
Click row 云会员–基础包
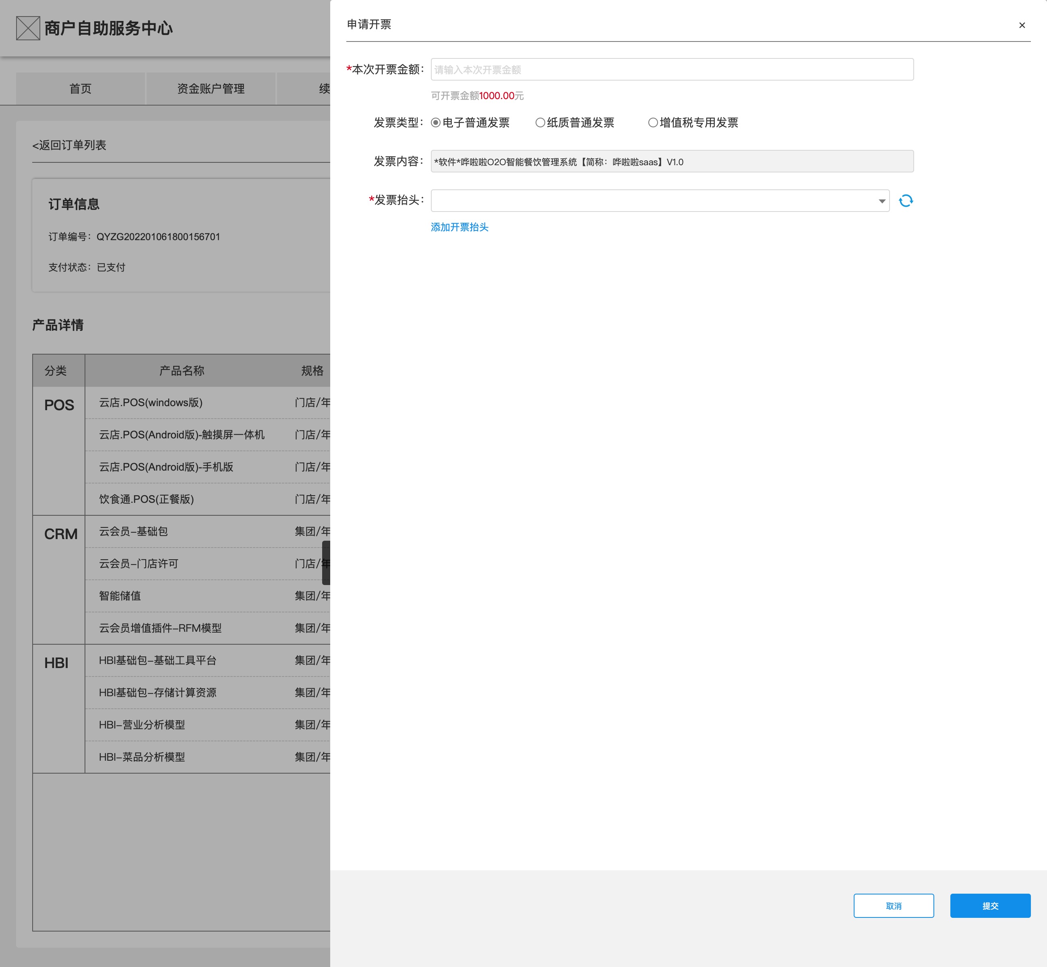[208, 531]
